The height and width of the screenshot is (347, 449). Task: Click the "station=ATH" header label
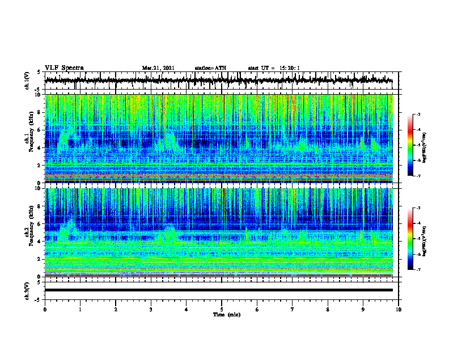(x=210, y=68)
